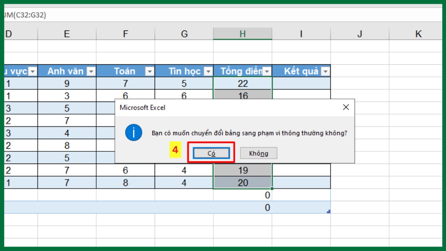Screen dimensions: 446x251
Task: Select the cell containing 22
Action: tap(243, 83)
